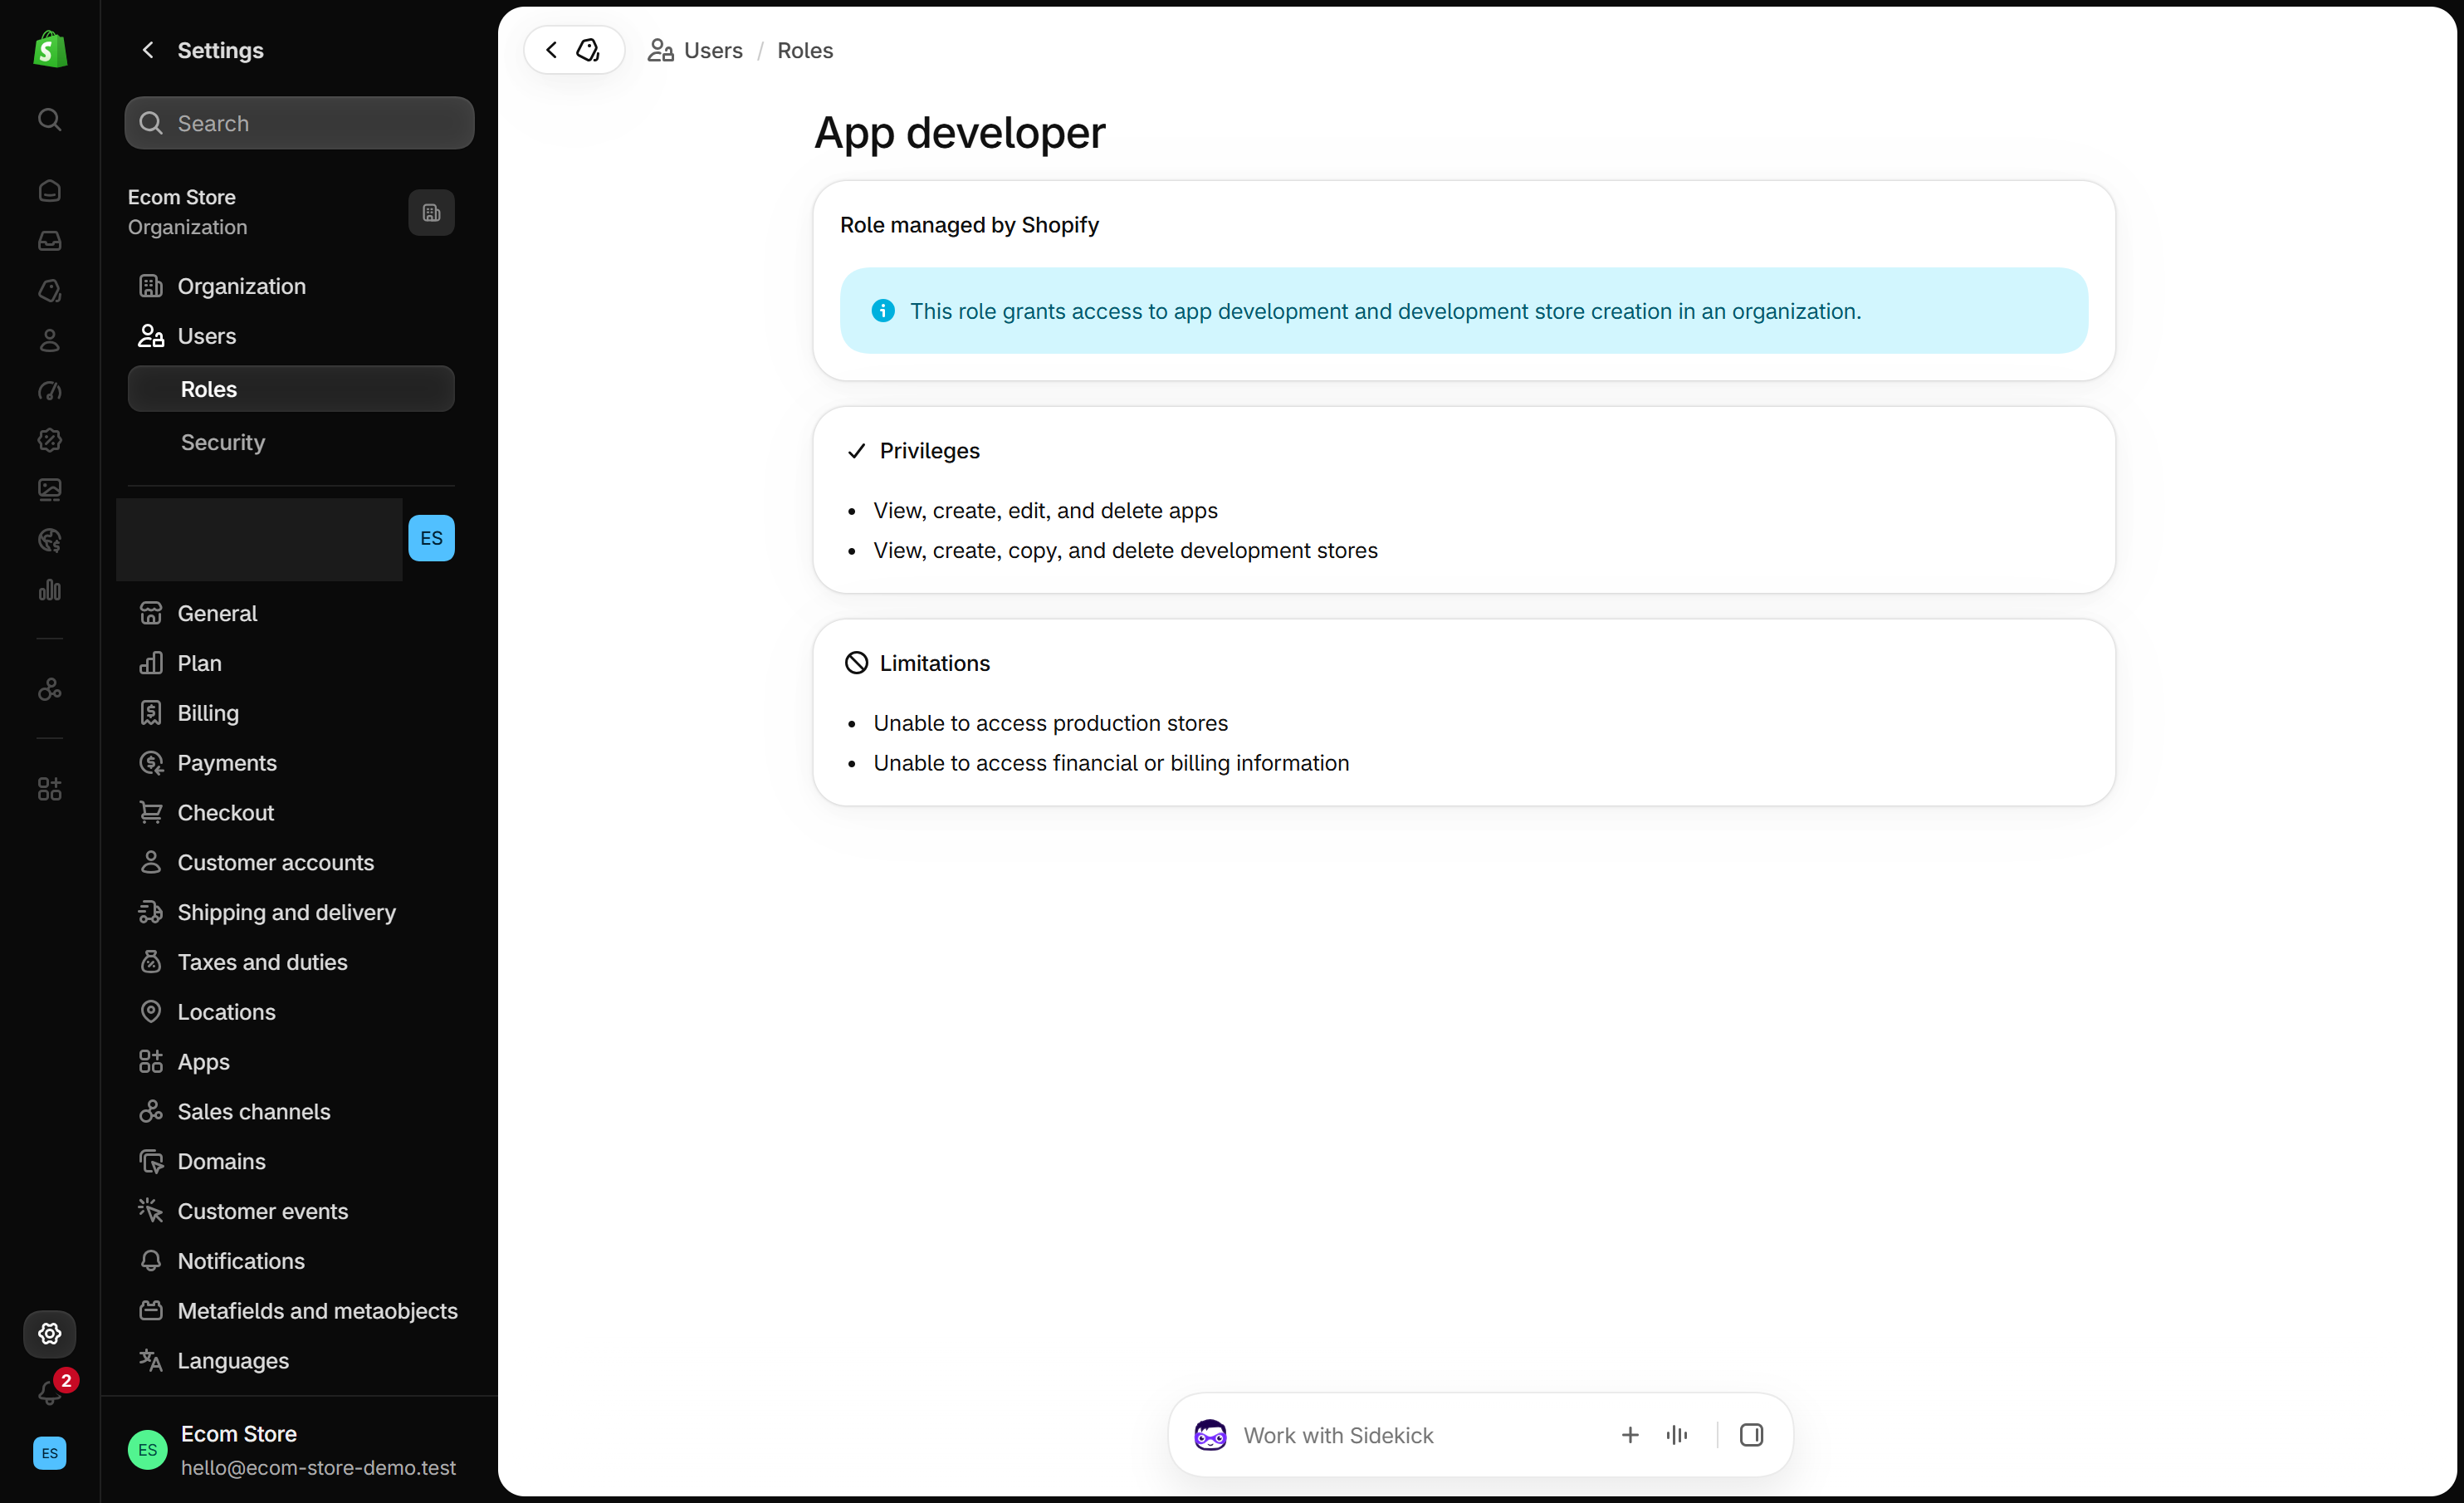This screenshot has height=1503, width=2464.
Task: Click the Sidekick voice waveform icon
Action: 1677,1435
